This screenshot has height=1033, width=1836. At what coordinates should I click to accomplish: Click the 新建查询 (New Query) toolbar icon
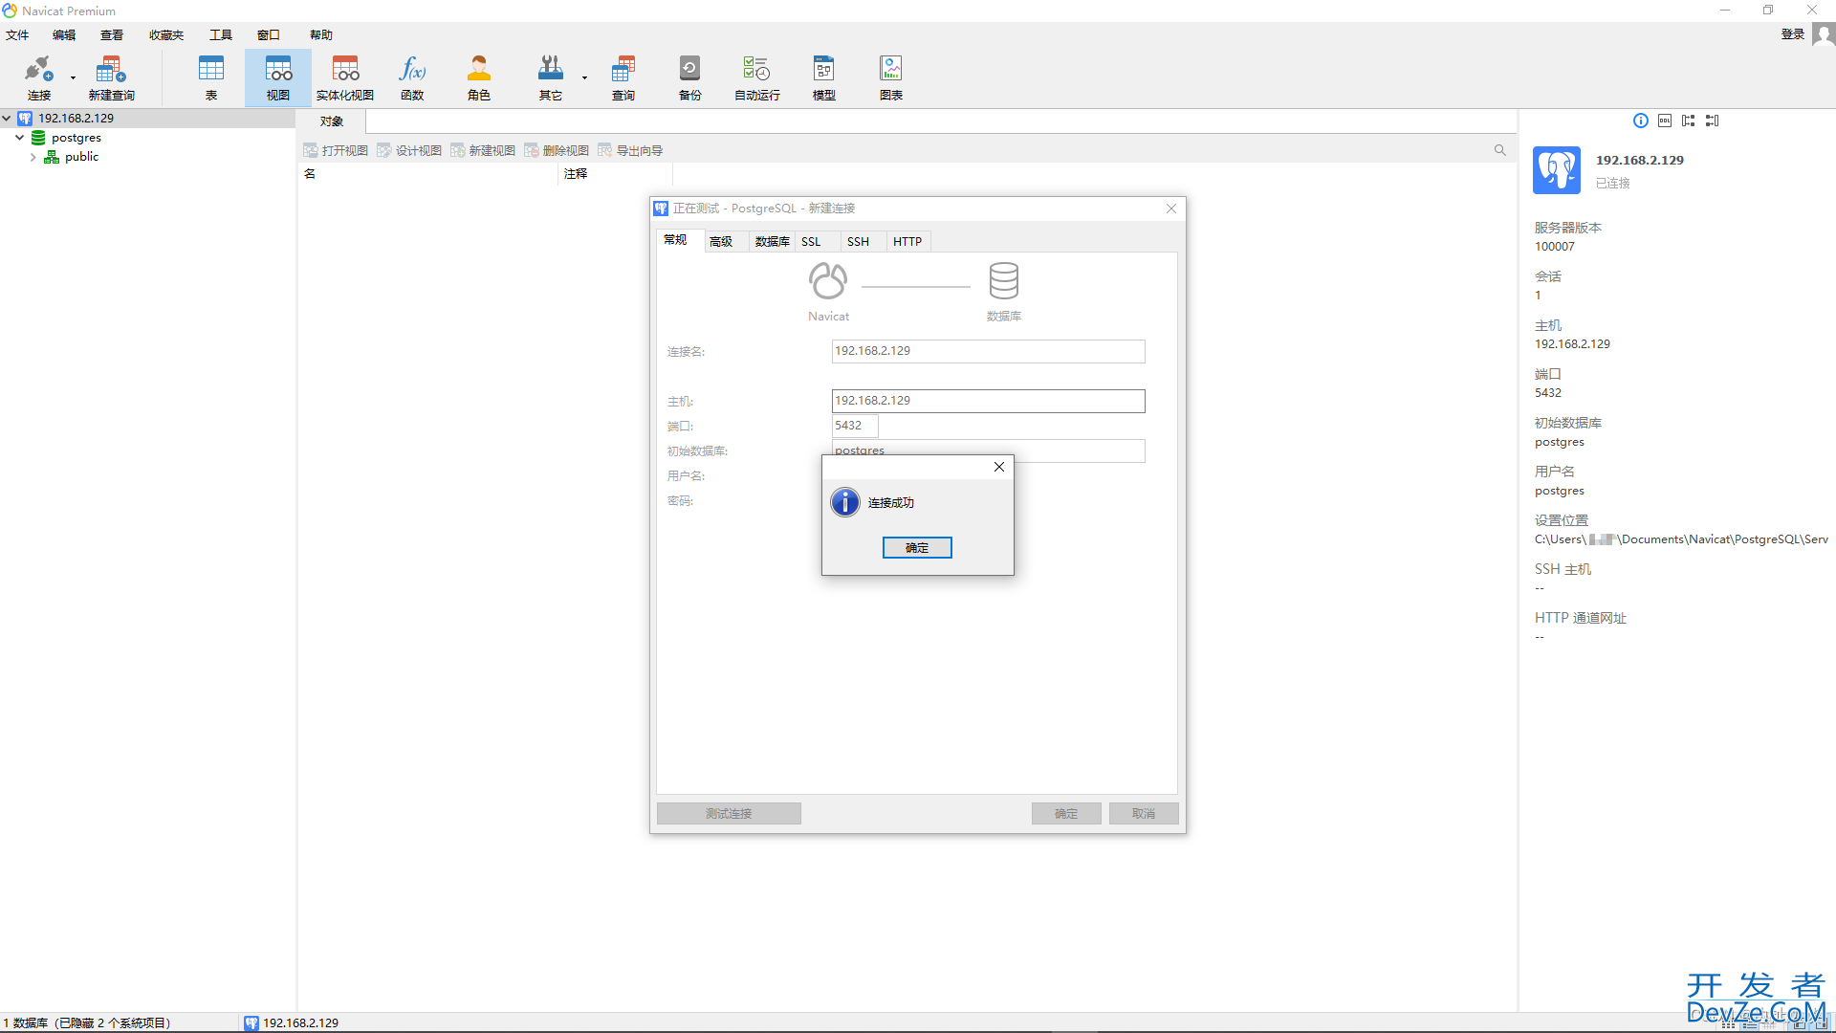(x=111, y=77)
